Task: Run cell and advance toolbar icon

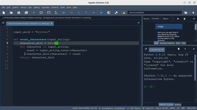Action: coord(49,13)
